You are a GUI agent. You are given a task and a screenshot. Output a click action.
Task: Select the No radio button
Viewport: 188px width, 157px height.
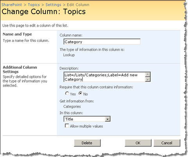pos(80,93)
